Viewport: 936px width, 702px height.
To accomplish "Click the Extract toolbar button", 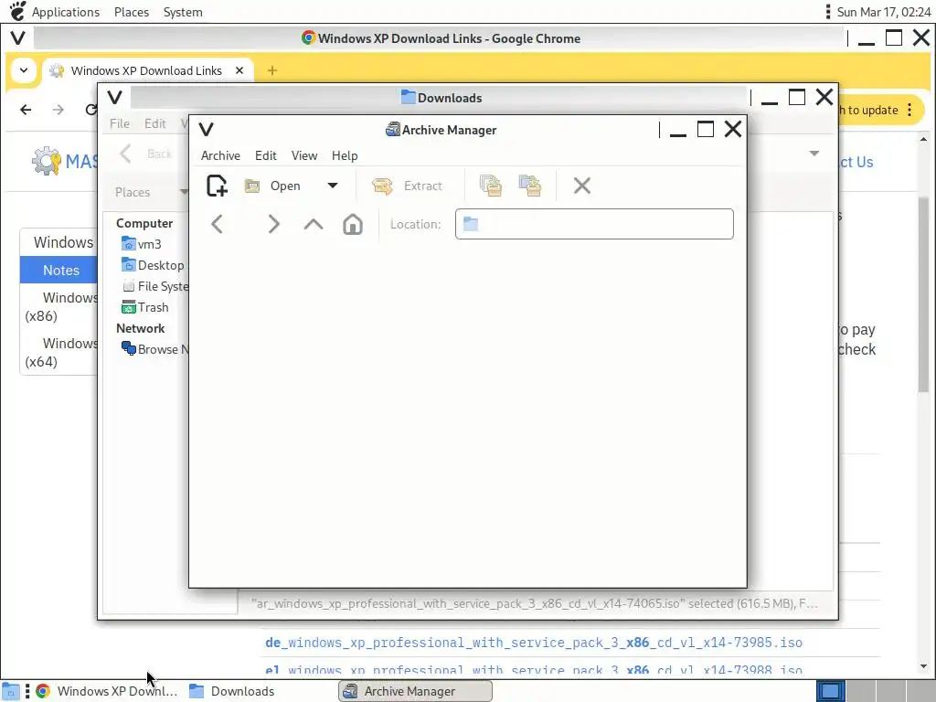I will point(407,186).
